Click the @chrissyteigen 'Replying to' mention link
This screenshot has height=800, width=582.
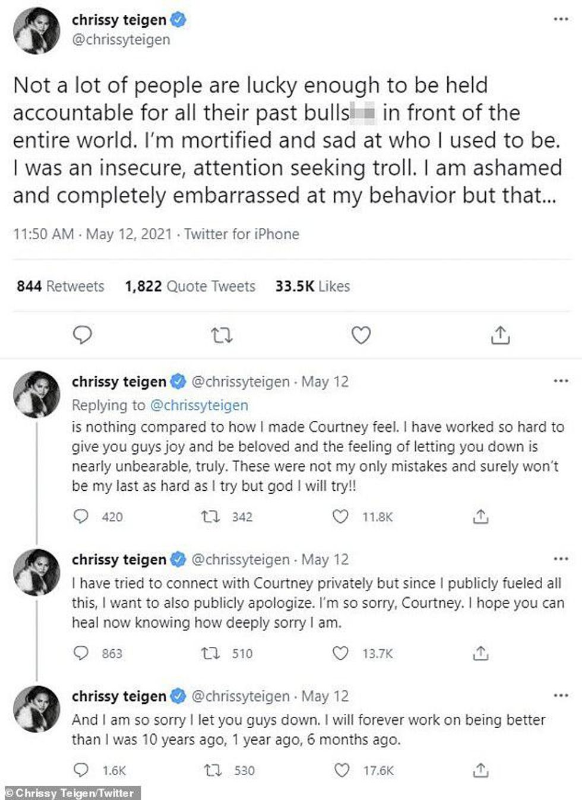point(199,405)
